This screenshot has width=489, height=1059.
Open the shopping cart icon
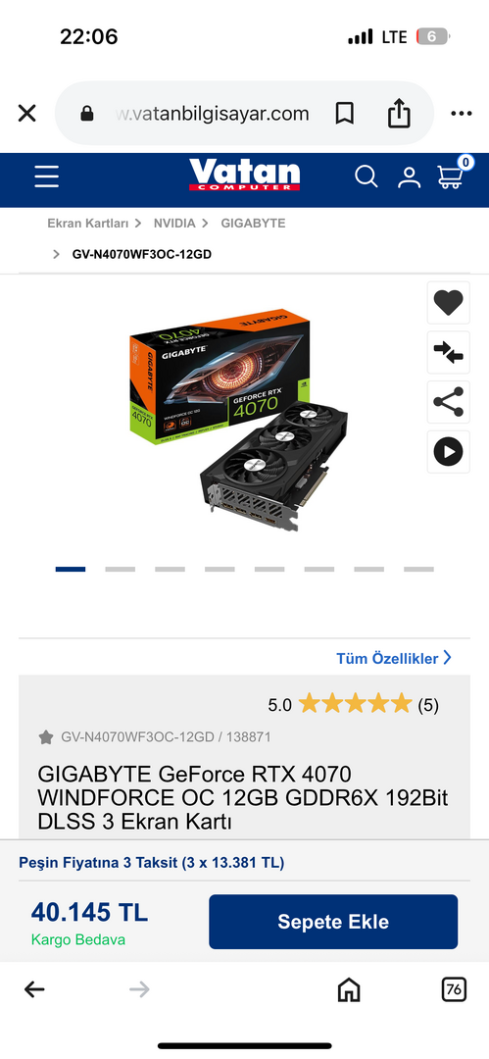(x=452, y=174)
